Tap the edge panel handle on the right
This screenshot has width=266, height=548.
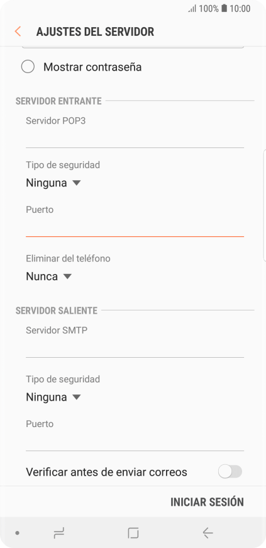pyautogui.click(x=264, y=205)
